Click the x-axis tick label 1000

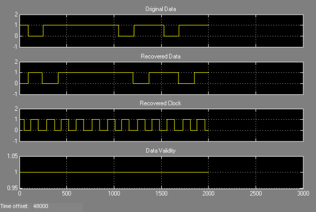point(114,194)
